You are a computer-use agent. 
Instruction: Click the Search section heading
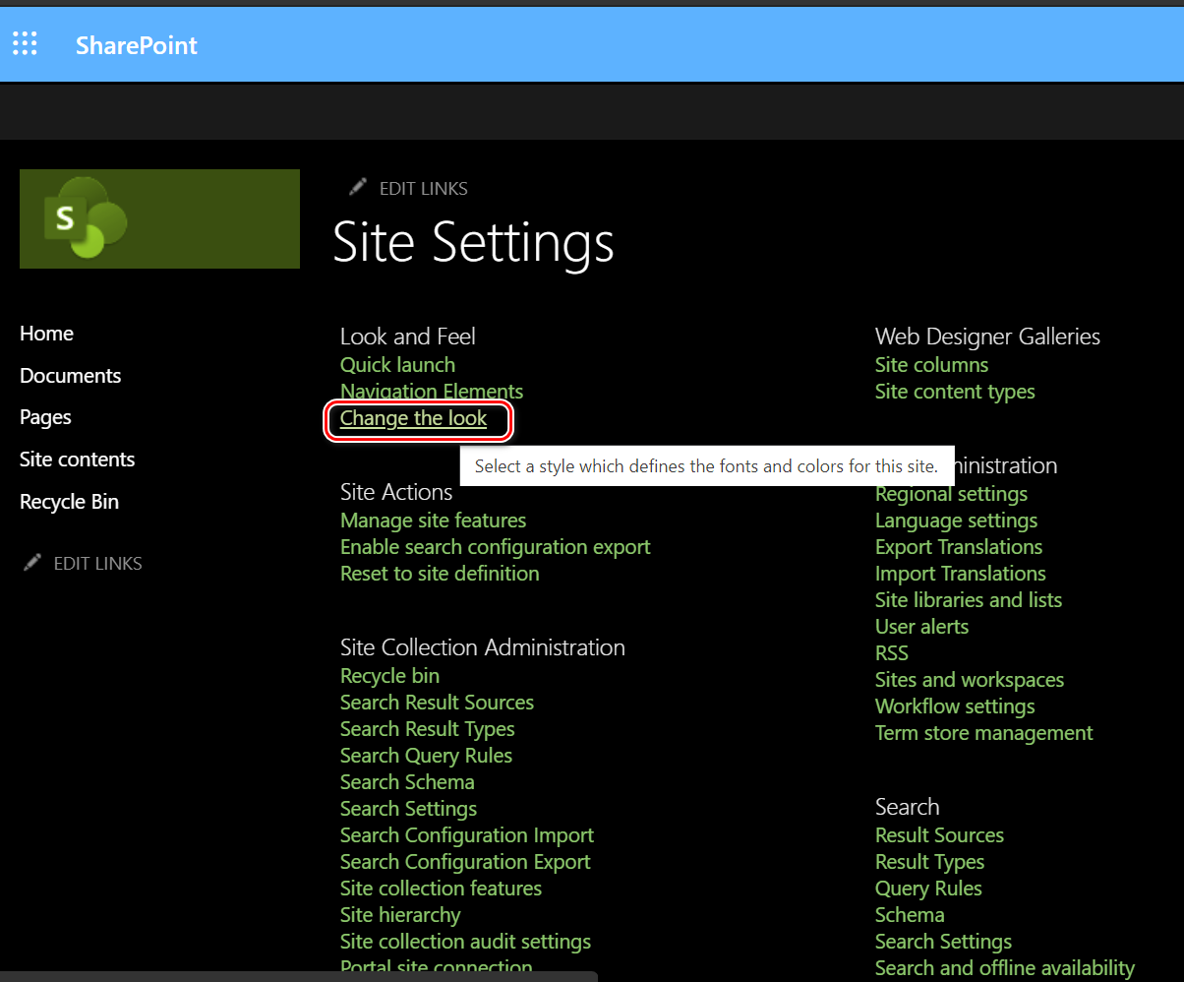point(907,807)
